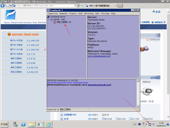Click the page scrollbar down arrow
170x128 pixels.
coord(168,117)
